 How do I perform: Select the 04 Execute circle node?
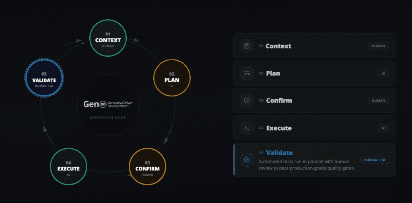[68, 166]
